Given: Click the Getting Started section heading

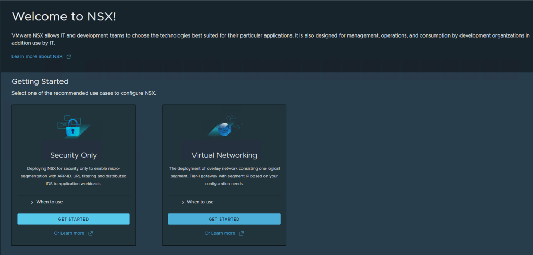Looking at the screenshot, I should coord(40,82).
